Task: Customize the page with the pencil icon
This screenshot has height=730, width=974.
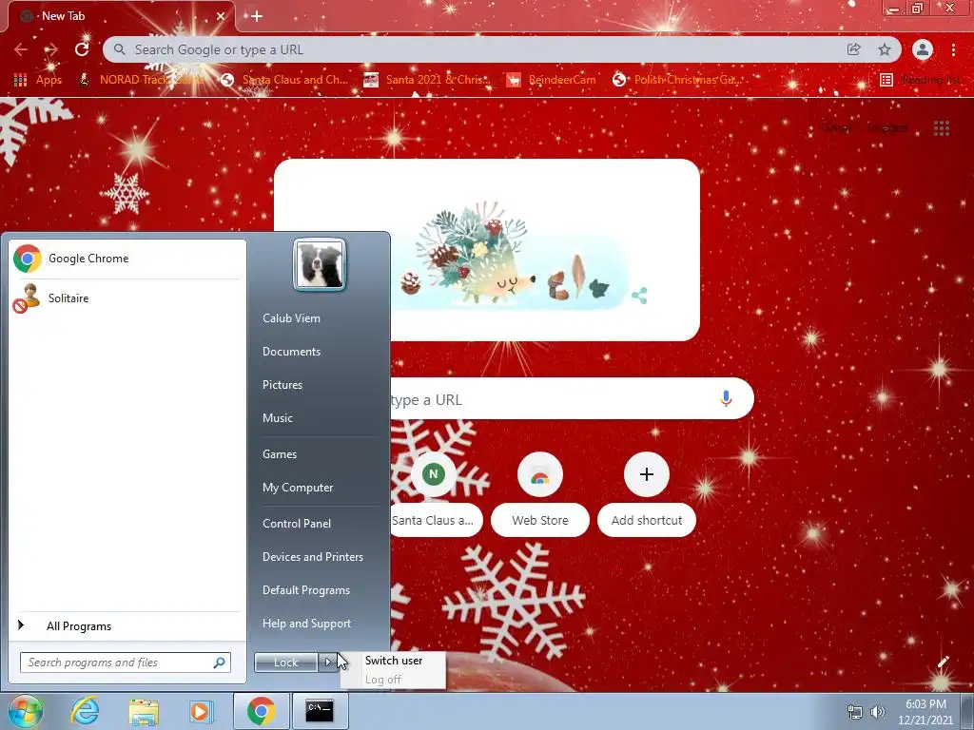Action: click(943, 662)
